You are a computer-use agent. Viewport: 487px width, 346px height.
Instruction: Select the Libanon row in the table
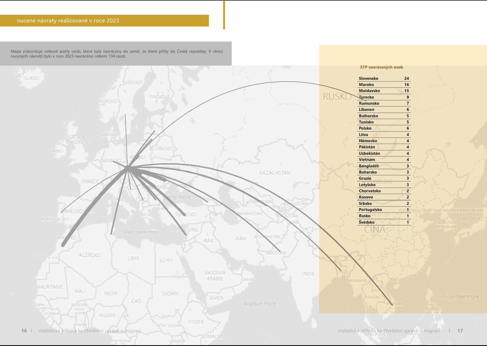pos(383,110)
